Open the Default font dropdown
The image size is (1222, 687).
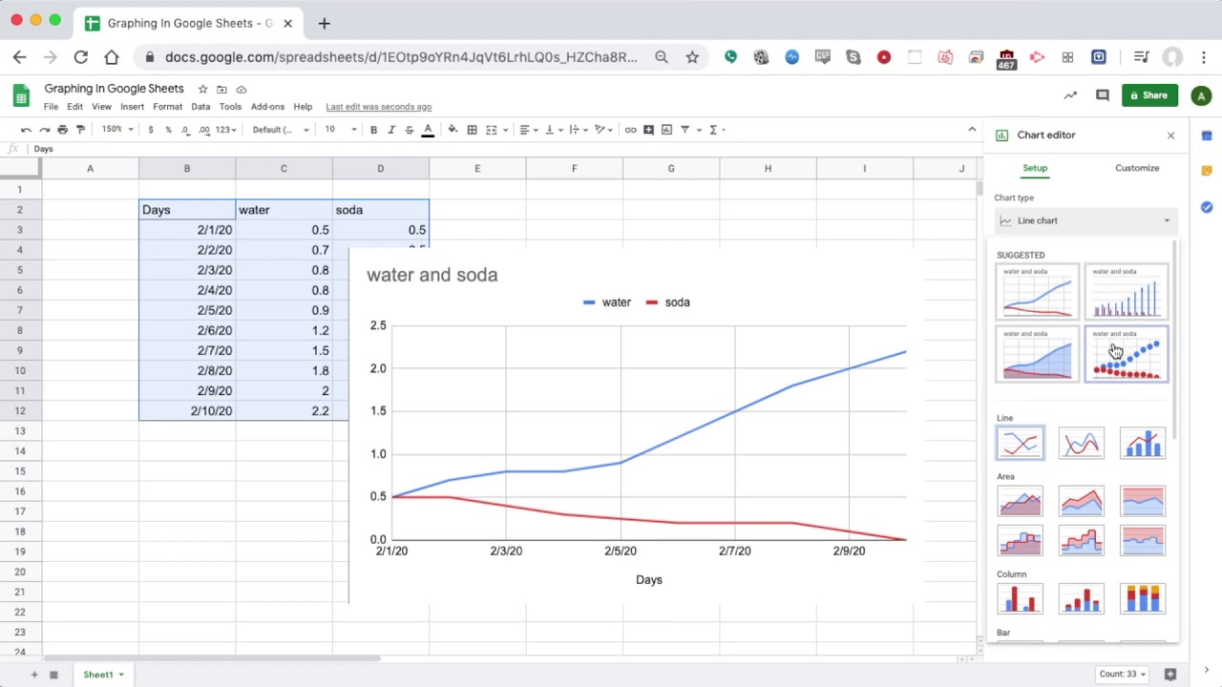[x=281, y=130]
